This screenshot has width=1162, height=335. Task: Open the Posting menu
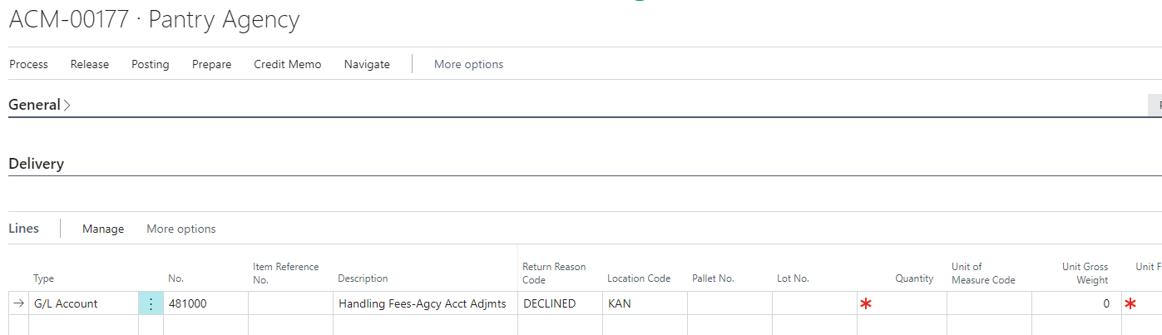click(151, 64)
